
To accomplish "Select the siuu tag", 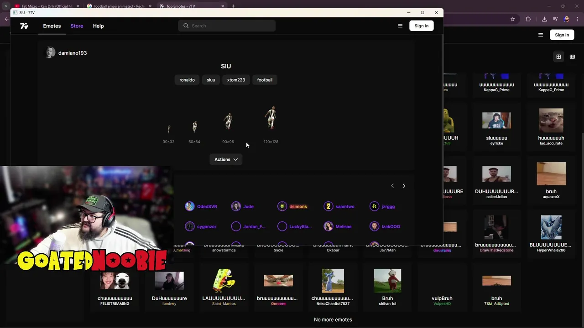I will click(211, 80).
